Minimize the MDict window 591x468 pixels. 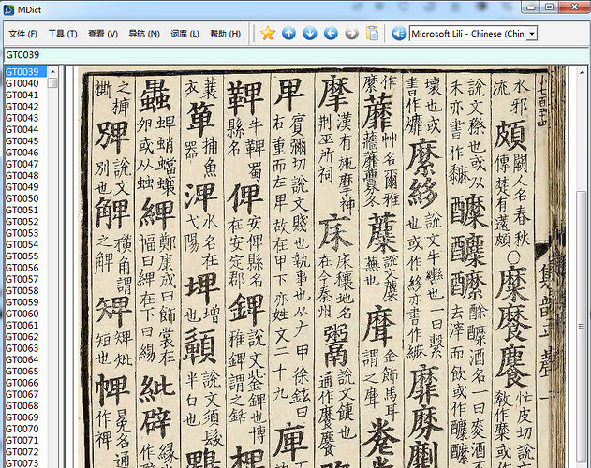[x=531, y=7]
